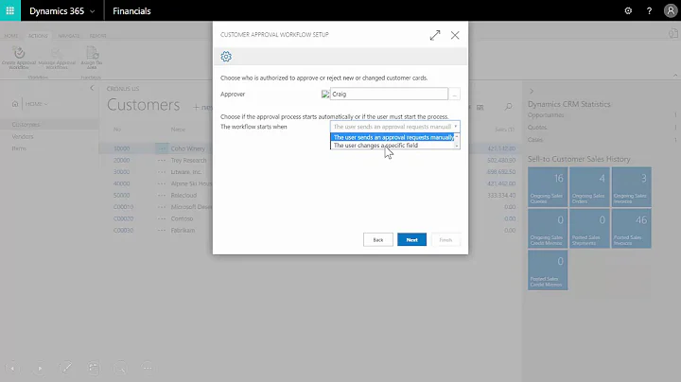Click into the Approver field showing Craig
The image size is (681, 382).
click(x=389, y=94)
